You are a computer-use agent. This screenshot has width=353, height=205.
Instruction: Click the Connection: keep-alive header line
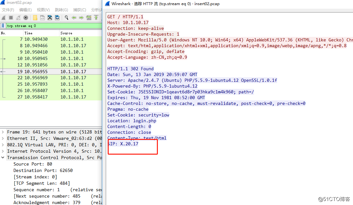[136, 29]
